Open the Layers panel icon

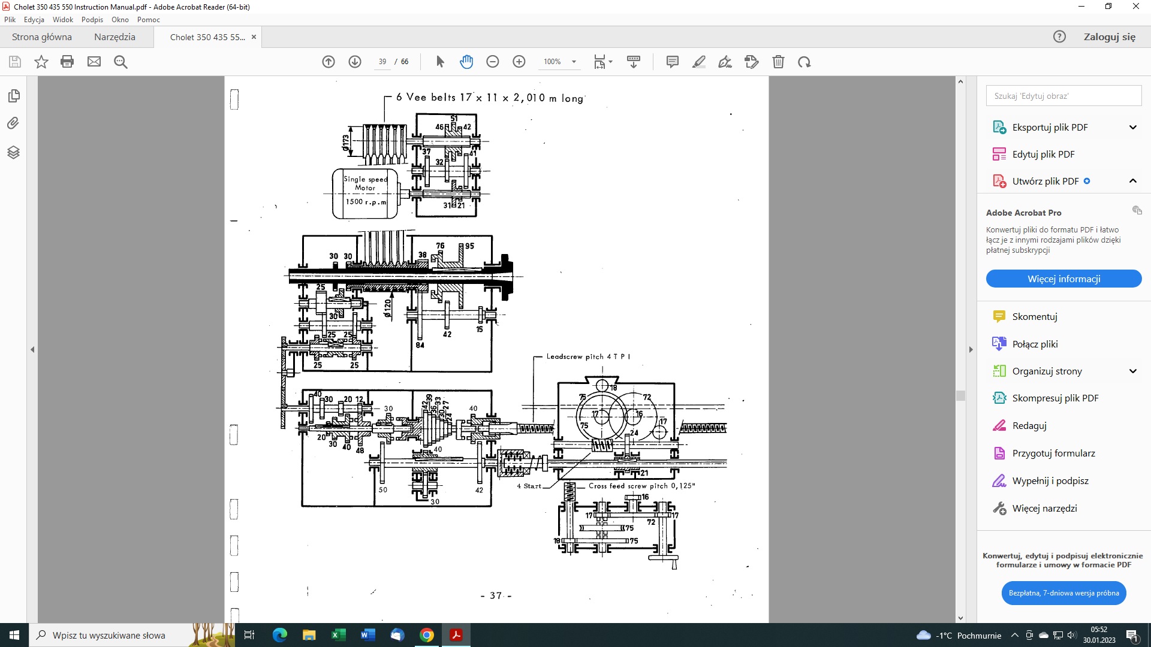(13, 152)
